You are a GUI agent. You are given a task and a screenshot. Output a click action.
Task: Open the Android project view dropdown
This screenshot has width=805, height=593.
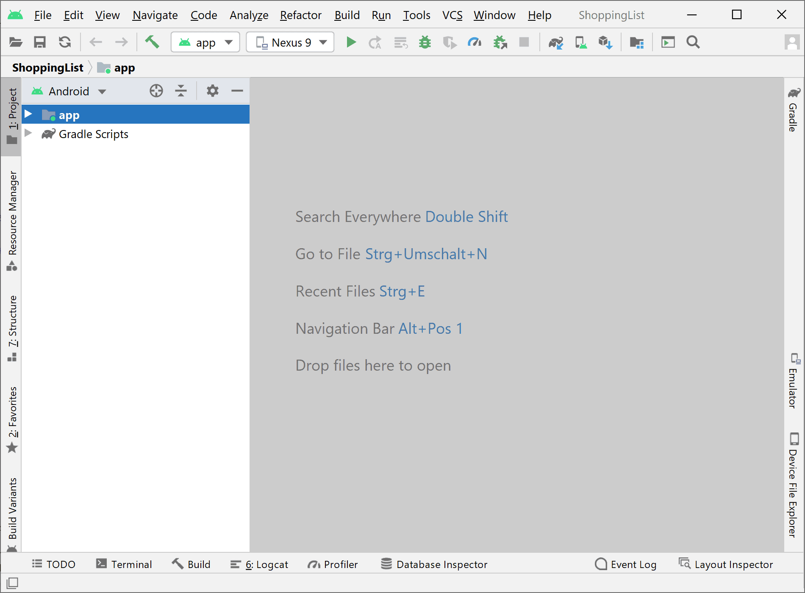[69, 91]
